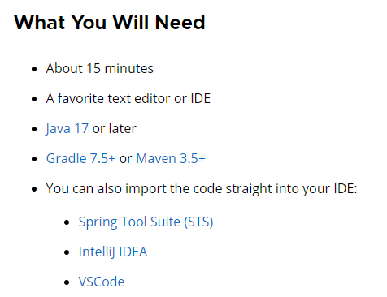Open the VSCode import guide link
Viewport: 387px width, 297px height.
(x=102, y=282)
